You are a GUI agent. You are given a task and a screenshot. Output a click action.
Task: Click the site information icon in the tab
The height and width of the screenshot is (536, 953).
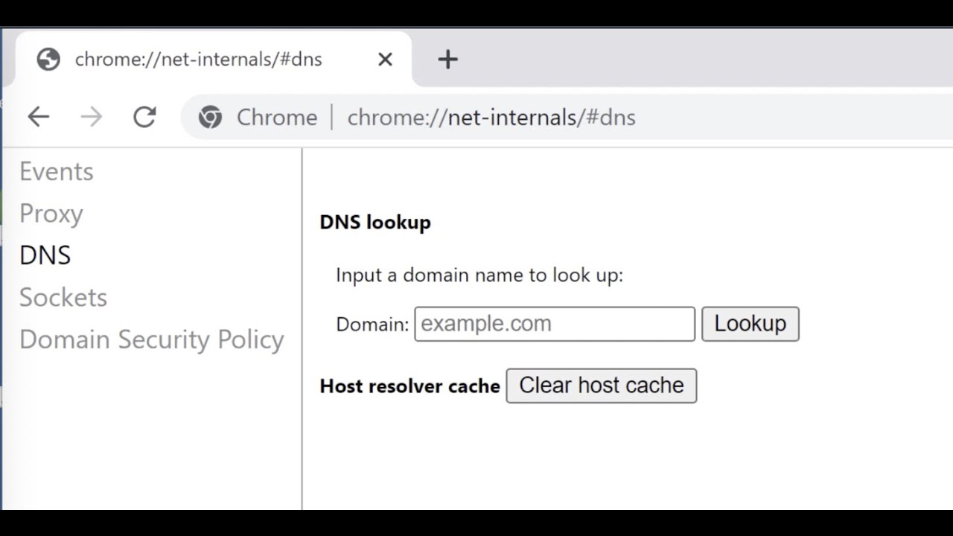48,59
